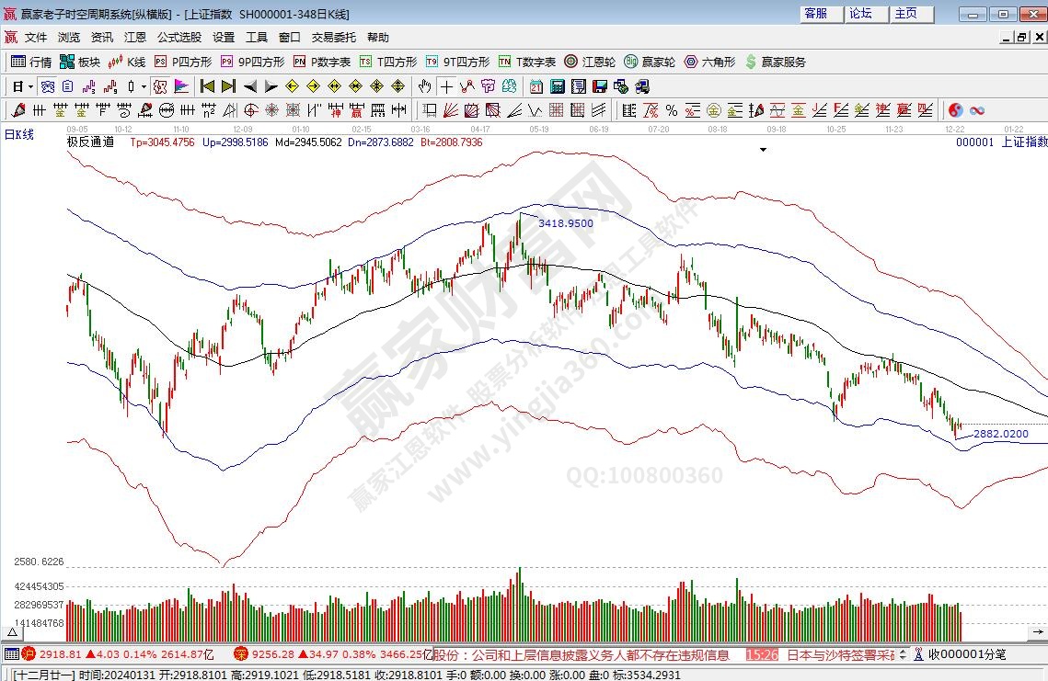Select the hand pan tool
The width and height of the screenshot is (1048, 681).
[424, 86]
